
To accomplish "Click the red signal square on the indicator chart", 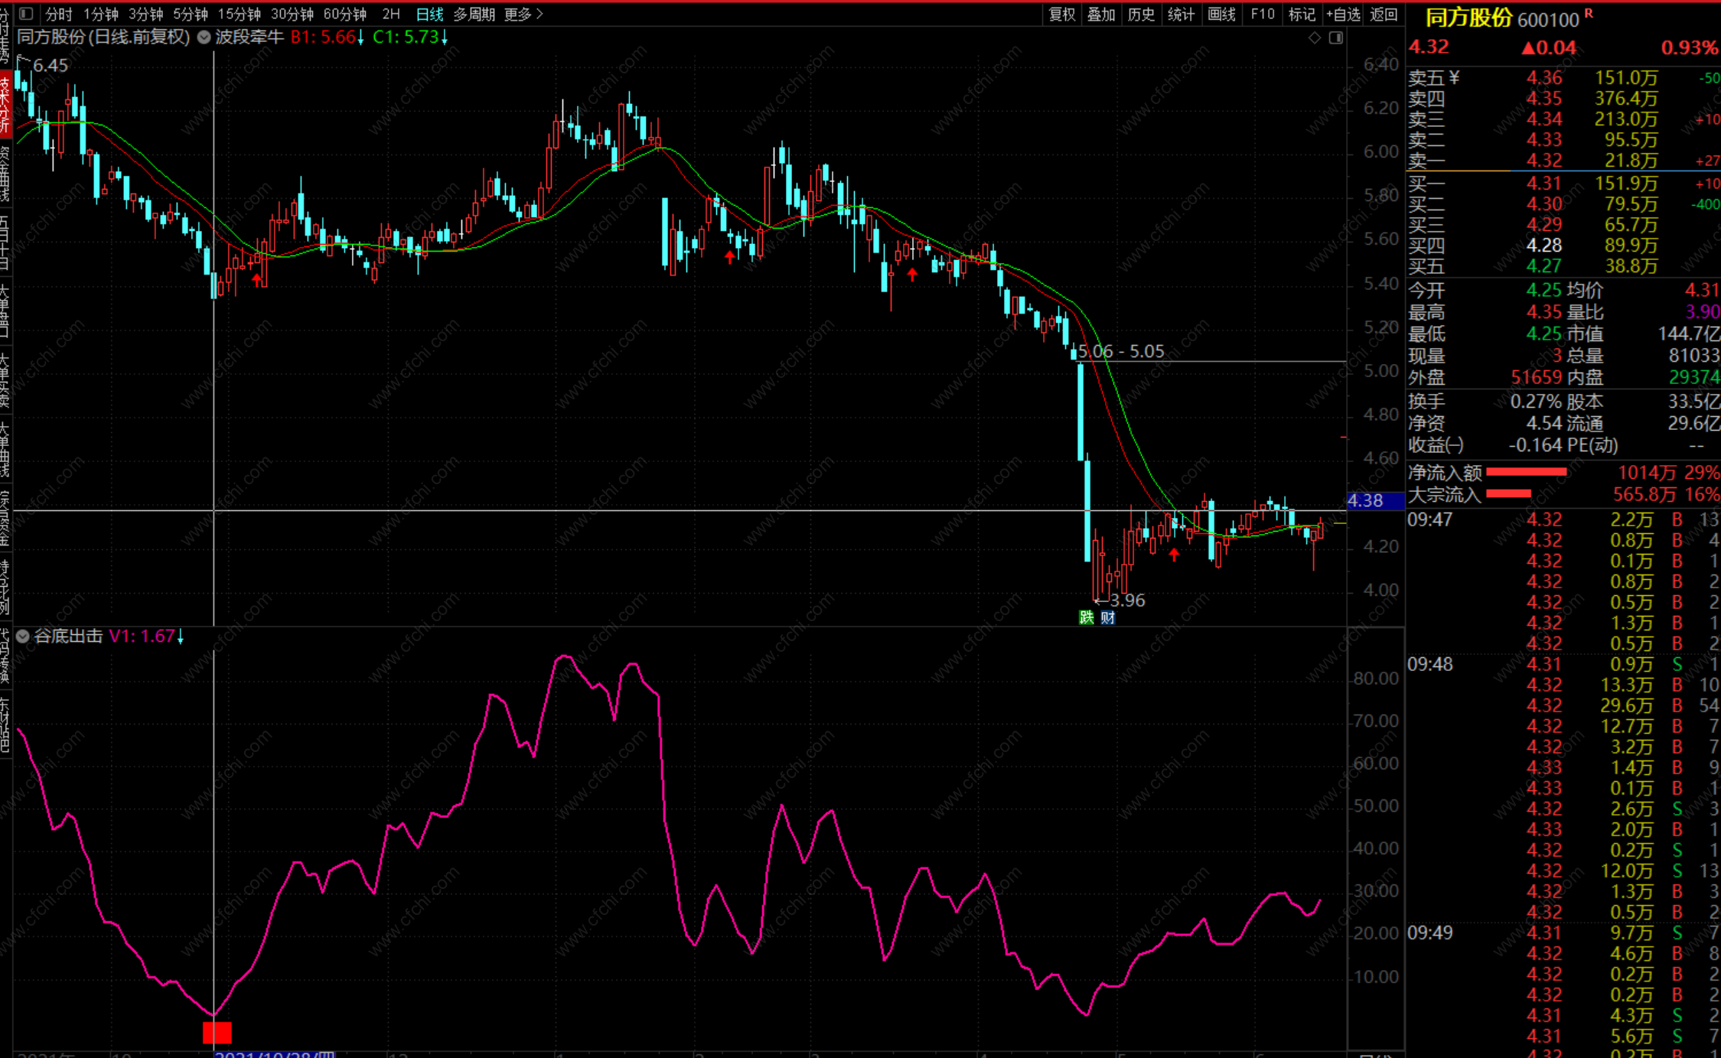I will [x=217, y=1033].
